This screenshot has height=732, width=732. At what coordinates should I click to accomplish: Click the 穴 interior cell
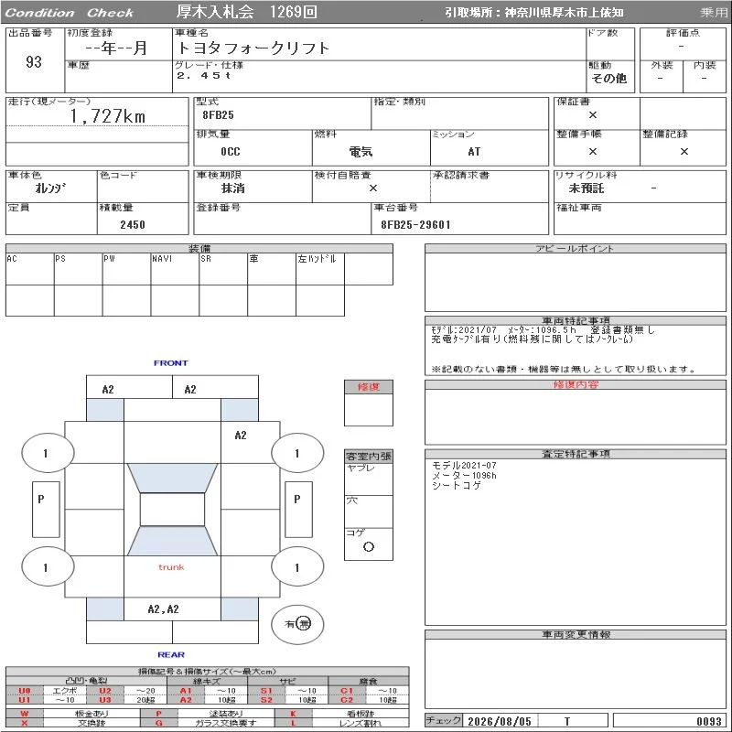(369, 511)
